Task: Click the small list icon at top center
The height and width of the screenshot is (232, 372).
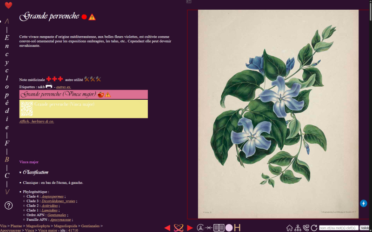Action: tap(189, 1)
